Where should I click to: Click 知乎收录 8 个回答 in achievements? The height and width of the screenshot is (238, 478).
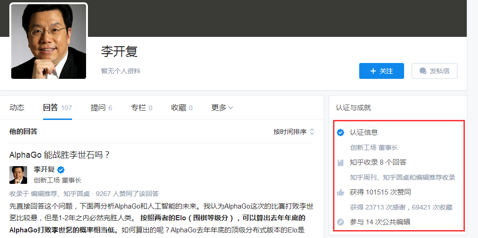click(378, 162)
